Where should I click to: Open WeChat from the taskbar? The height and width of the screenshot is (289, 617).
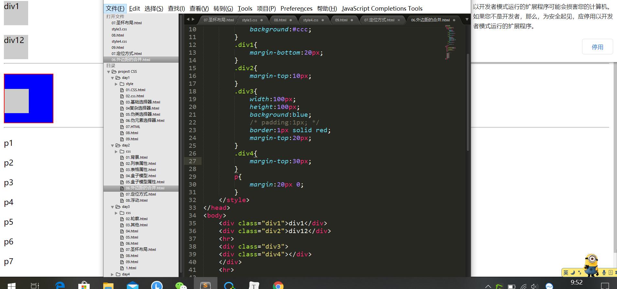pyautogui.click(x=181, y=285)
